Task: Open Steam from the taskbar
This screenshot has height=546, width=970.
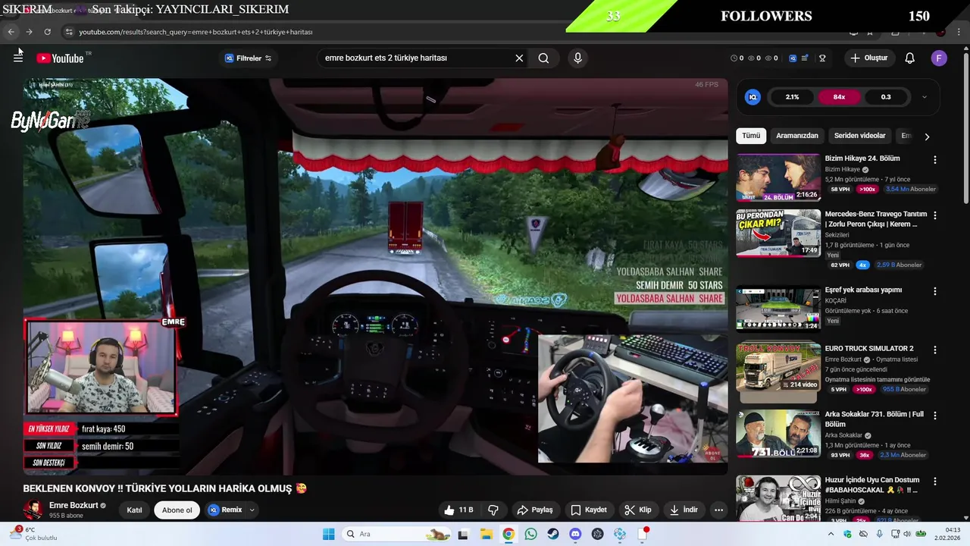Action: (553, 534)
